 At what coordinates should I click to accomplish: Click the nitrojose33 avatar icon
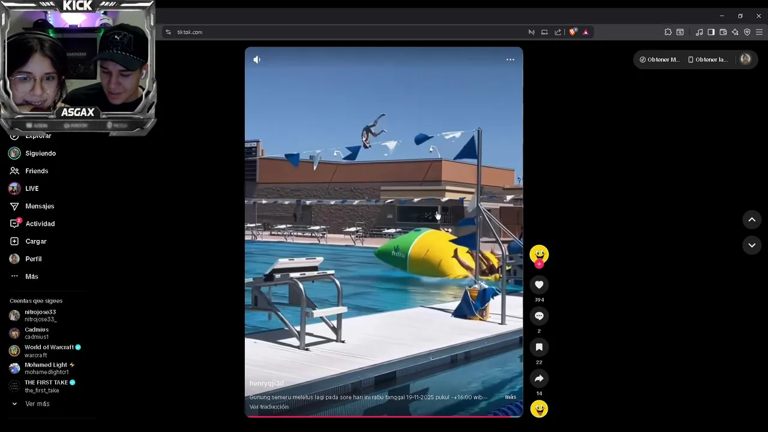pyautogui.click(x=14, y=316)
